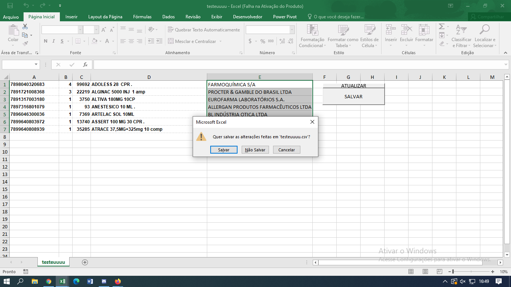Open Word from the taskbar
This screenshot has height=287, width=511.
[x=90, y=281]
